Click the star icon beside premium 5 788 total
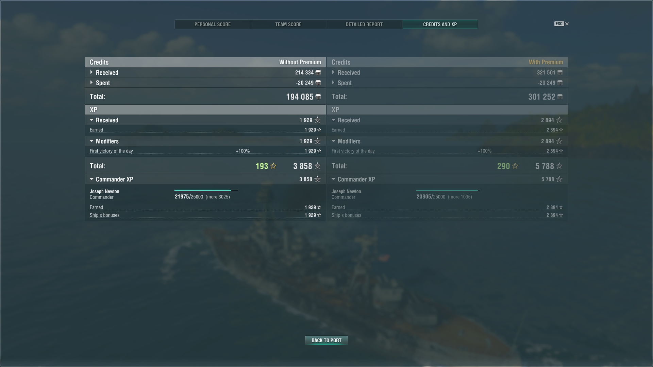The height and width of the screenshot is (367, 653). 559,166
